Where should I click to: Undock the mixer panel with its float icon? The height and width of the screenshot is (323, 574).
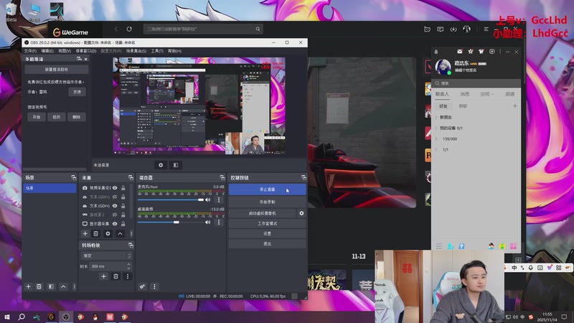click(x=222, y=177)
